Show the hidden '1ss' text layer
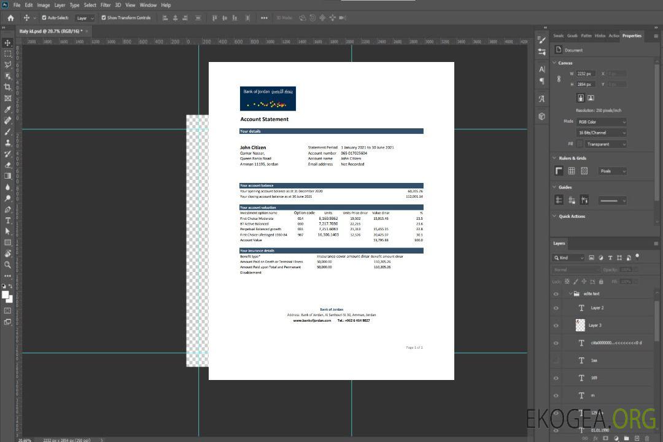 [556, 360]
